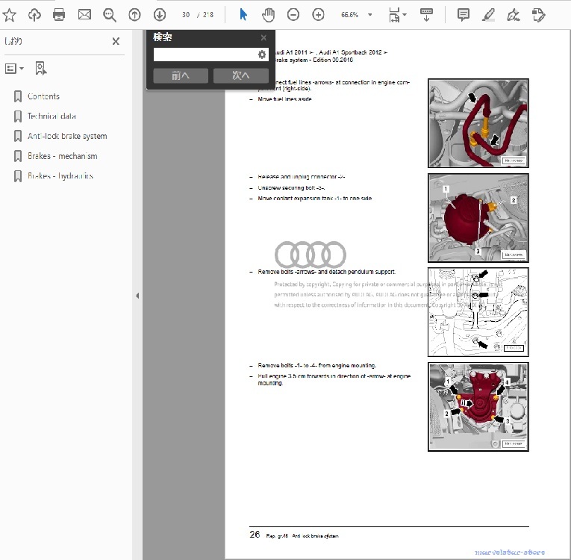Click the find text magnifier icon
Screen dimensions: 571x560
pos(109,15)
